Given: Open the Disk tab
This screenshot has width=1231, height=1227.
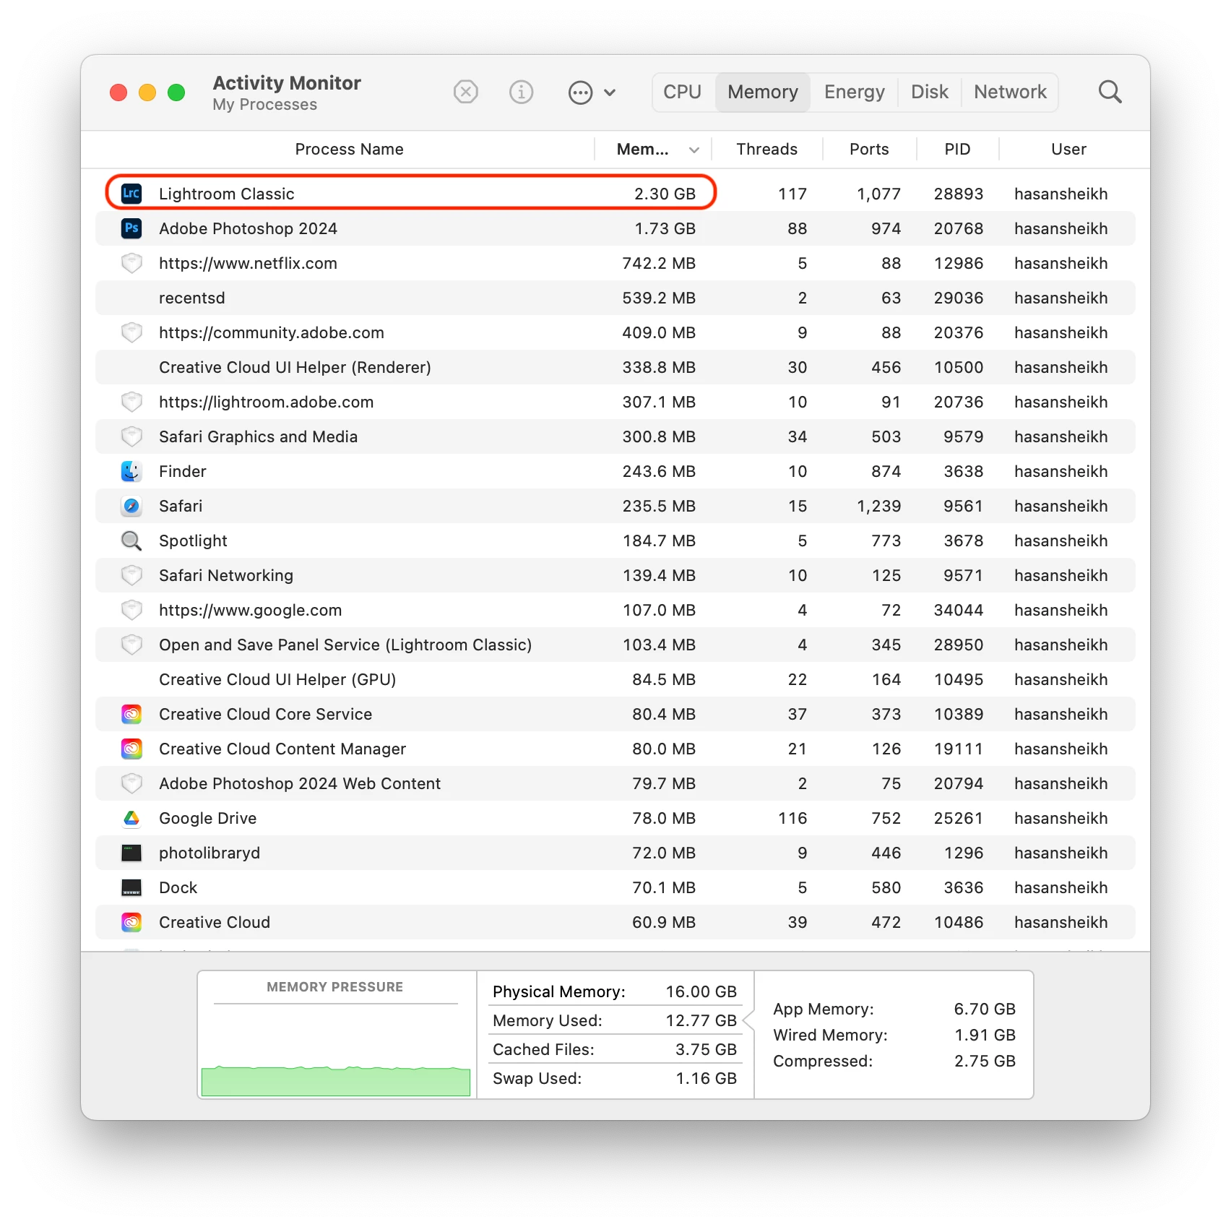Looking at the screenshot, I should 929,92.
